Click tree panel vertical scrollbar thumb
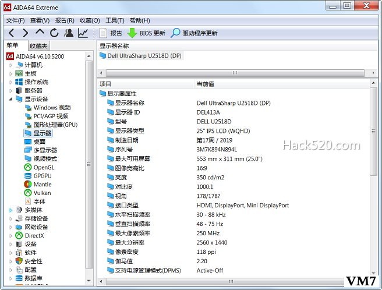Screen dimensions: 382x290 89,164
